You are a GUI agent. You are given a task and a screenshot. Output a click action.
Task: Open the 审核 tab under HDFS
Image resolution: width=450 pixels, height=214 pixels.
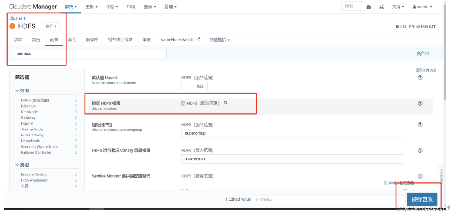(x=147, y=40)
